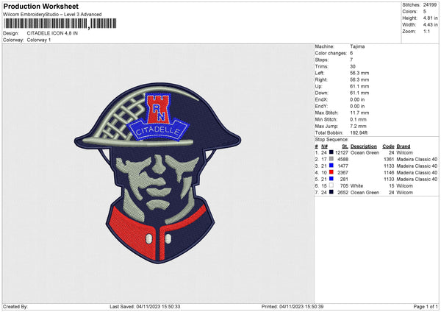
Task: Click the 'EndX:' label
Action: [321, 99]
